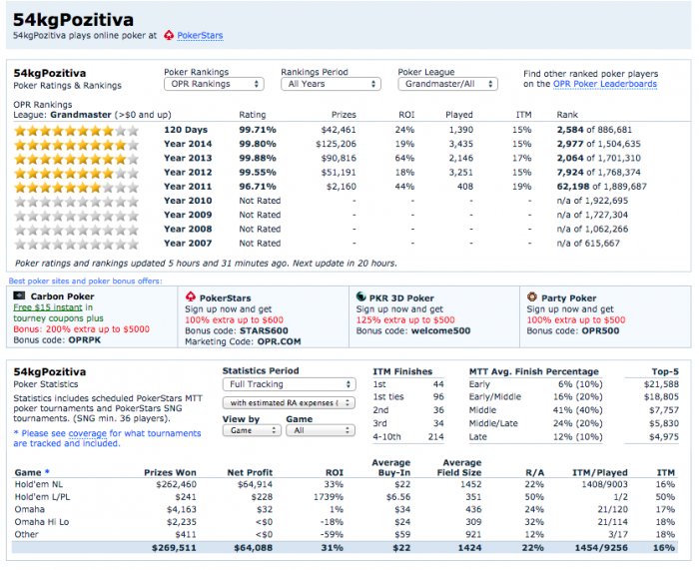The height and width of the screenshot is (570, 699).
Task: Follow the PokerStars link in the header
Action: 200,35
